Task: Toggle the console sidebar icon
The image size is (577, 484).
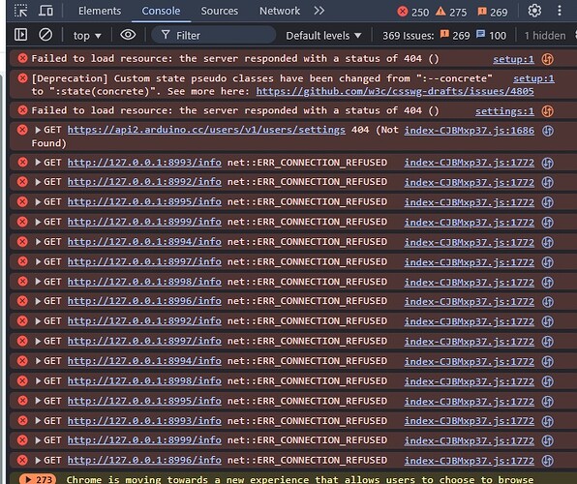Action: [20, 35]
